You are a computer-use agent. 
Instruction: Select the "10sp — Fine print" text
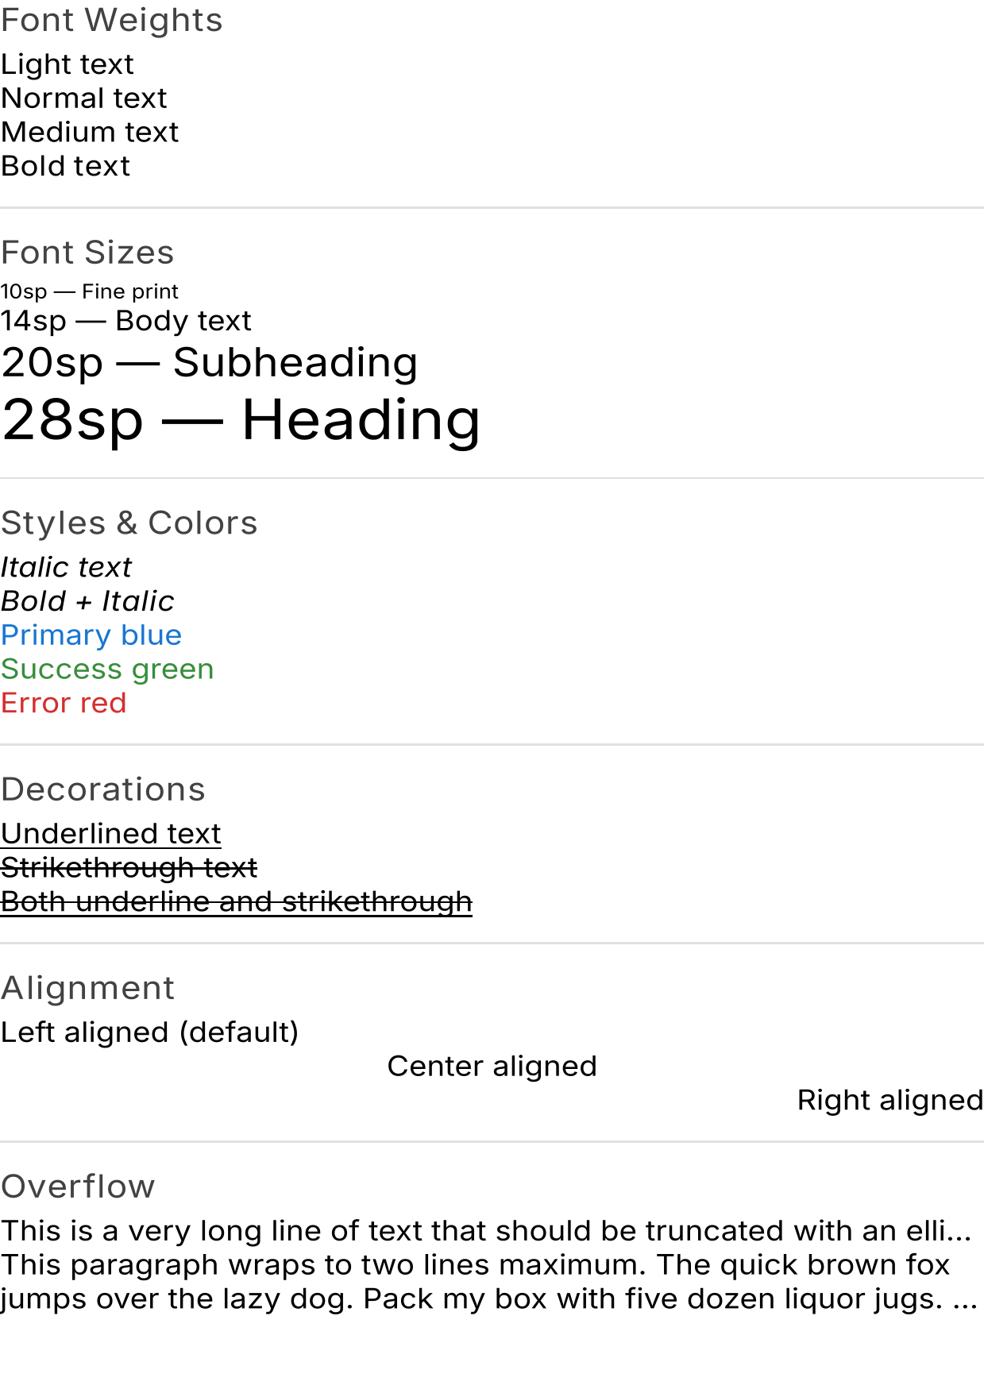point(89,291)
